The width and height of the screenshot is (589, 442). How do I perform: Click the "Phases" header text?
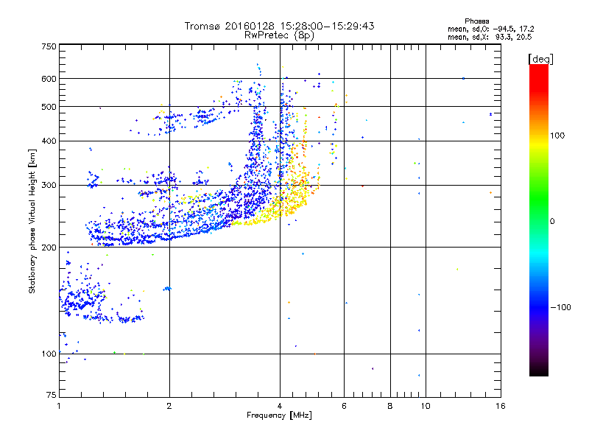tap(476, 21)
